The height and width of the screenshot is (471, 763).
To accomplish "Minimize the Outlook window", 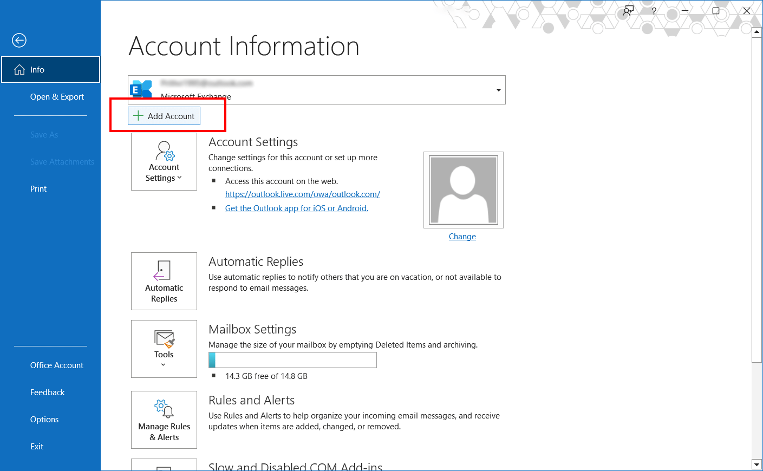I will click(685, 11).
